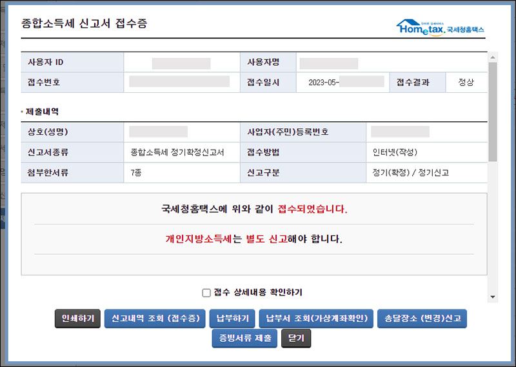Click the 접수번호 label cell

tap(72, 83)
